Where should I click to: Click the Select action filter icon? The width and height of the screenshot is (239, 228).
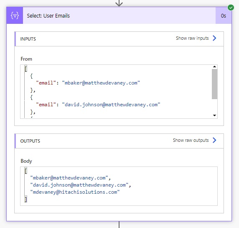[x=15, y=15]
